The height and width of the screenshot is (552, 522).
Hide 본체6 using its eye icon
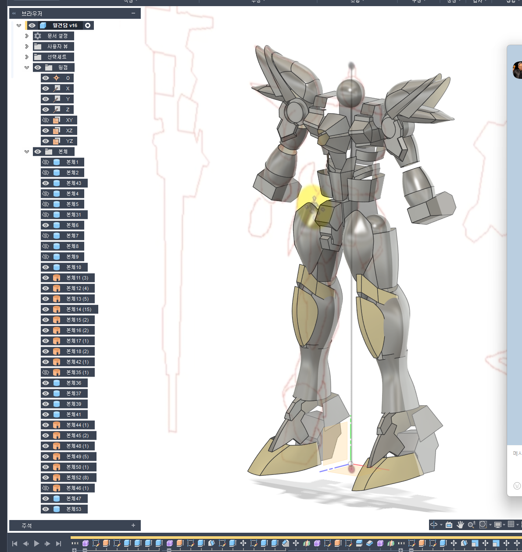coord(46,225)
